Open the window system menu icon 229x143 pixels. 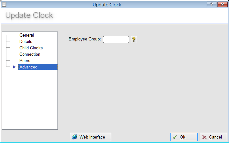click(4, 4)
